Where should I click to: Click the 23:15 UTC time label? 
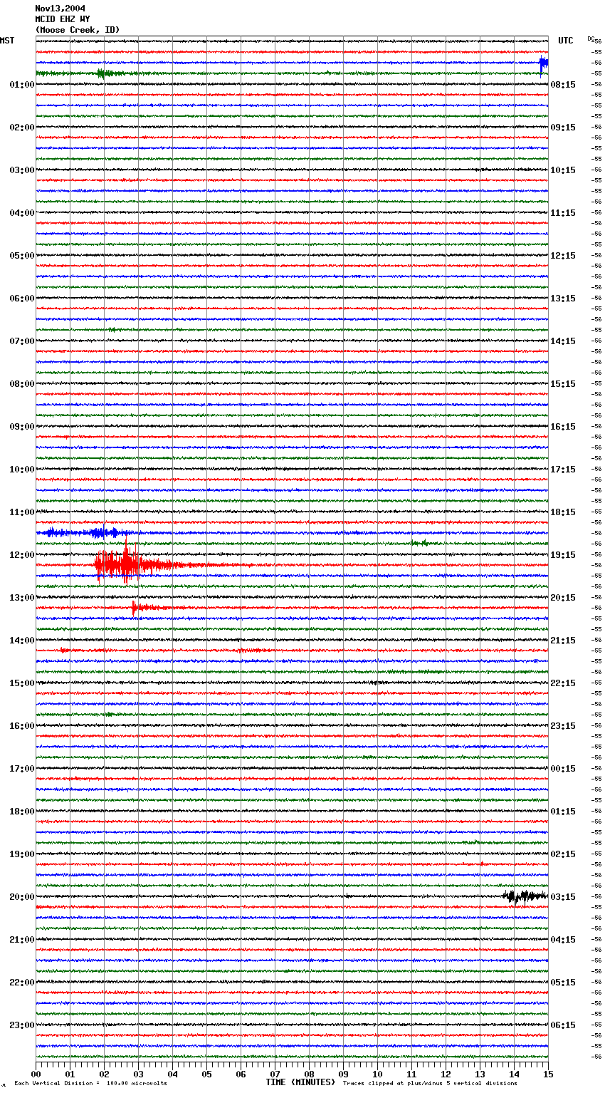563,726
